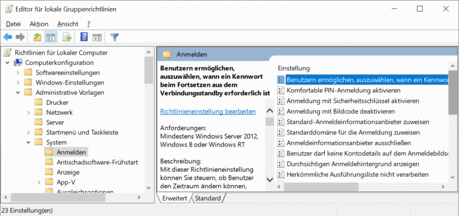Click the Einstellung column header
This screenshot has width=459, height=216.
(x=294, y=68)
